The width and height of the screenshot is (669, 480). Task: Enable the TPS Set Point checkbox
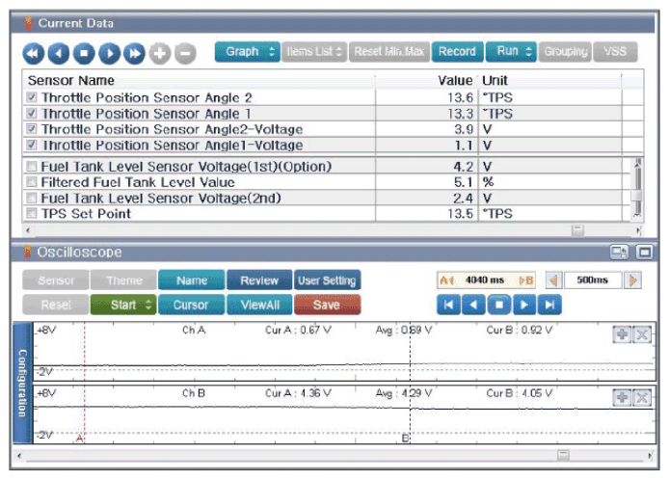pyautogui.click(x=34, y=213)
